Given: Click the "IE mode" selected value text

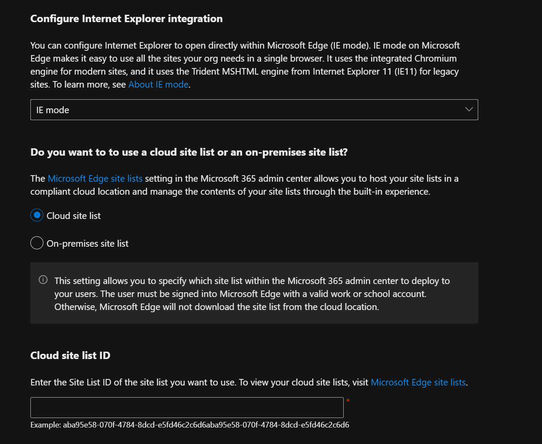Looking at the screenshot, I should click(53, 110).
